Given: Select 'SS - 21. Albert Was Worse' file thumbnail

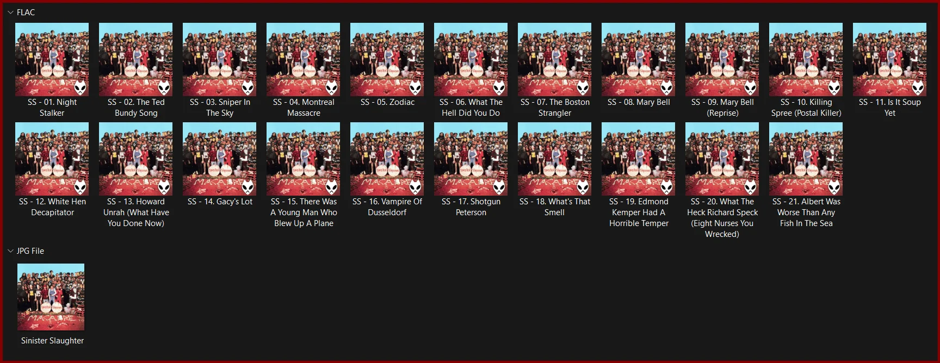Looking at the screenshot, I should [806, 159].
